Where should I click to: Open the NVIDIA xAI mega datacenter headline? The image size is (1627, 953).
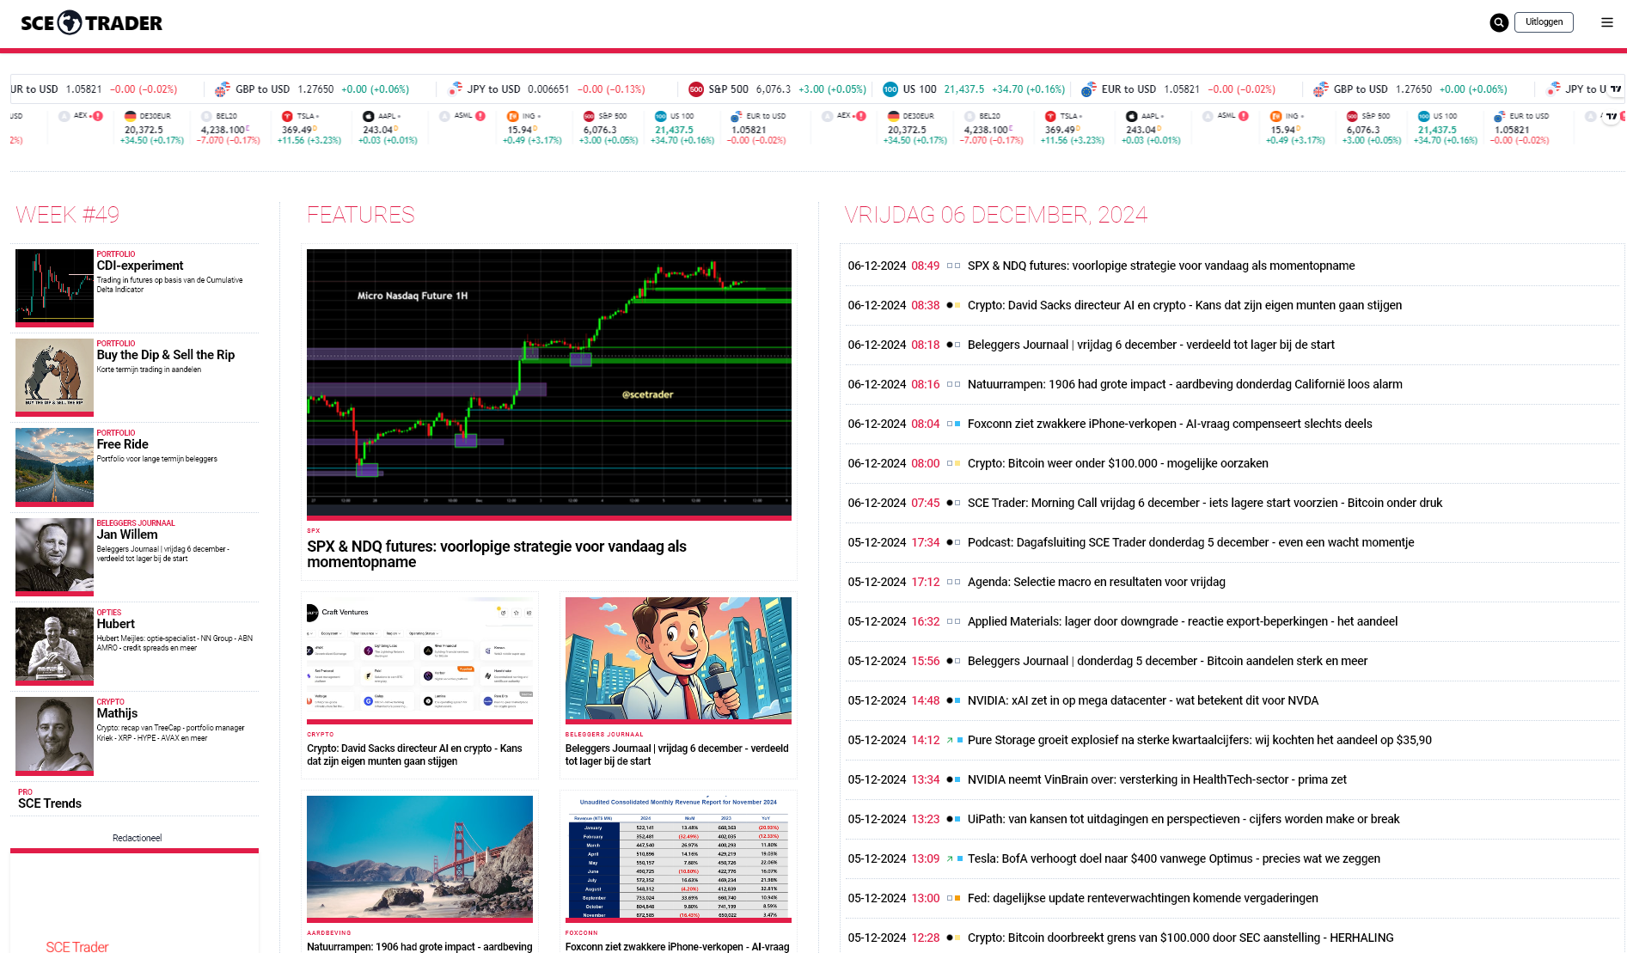coord(1143,700)
